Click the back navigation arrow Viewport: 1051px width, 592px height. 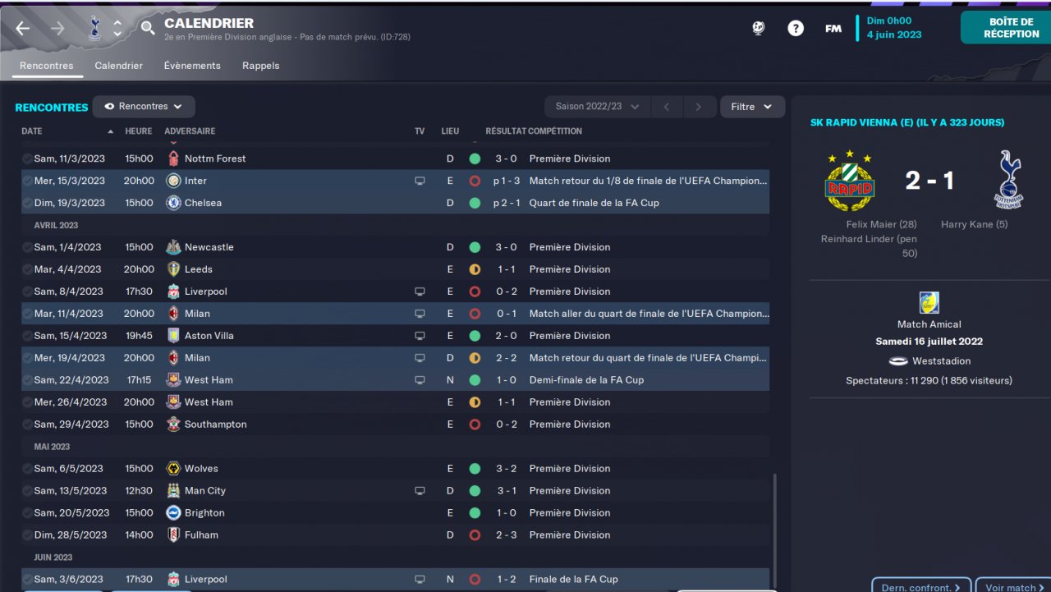[22, 29]
